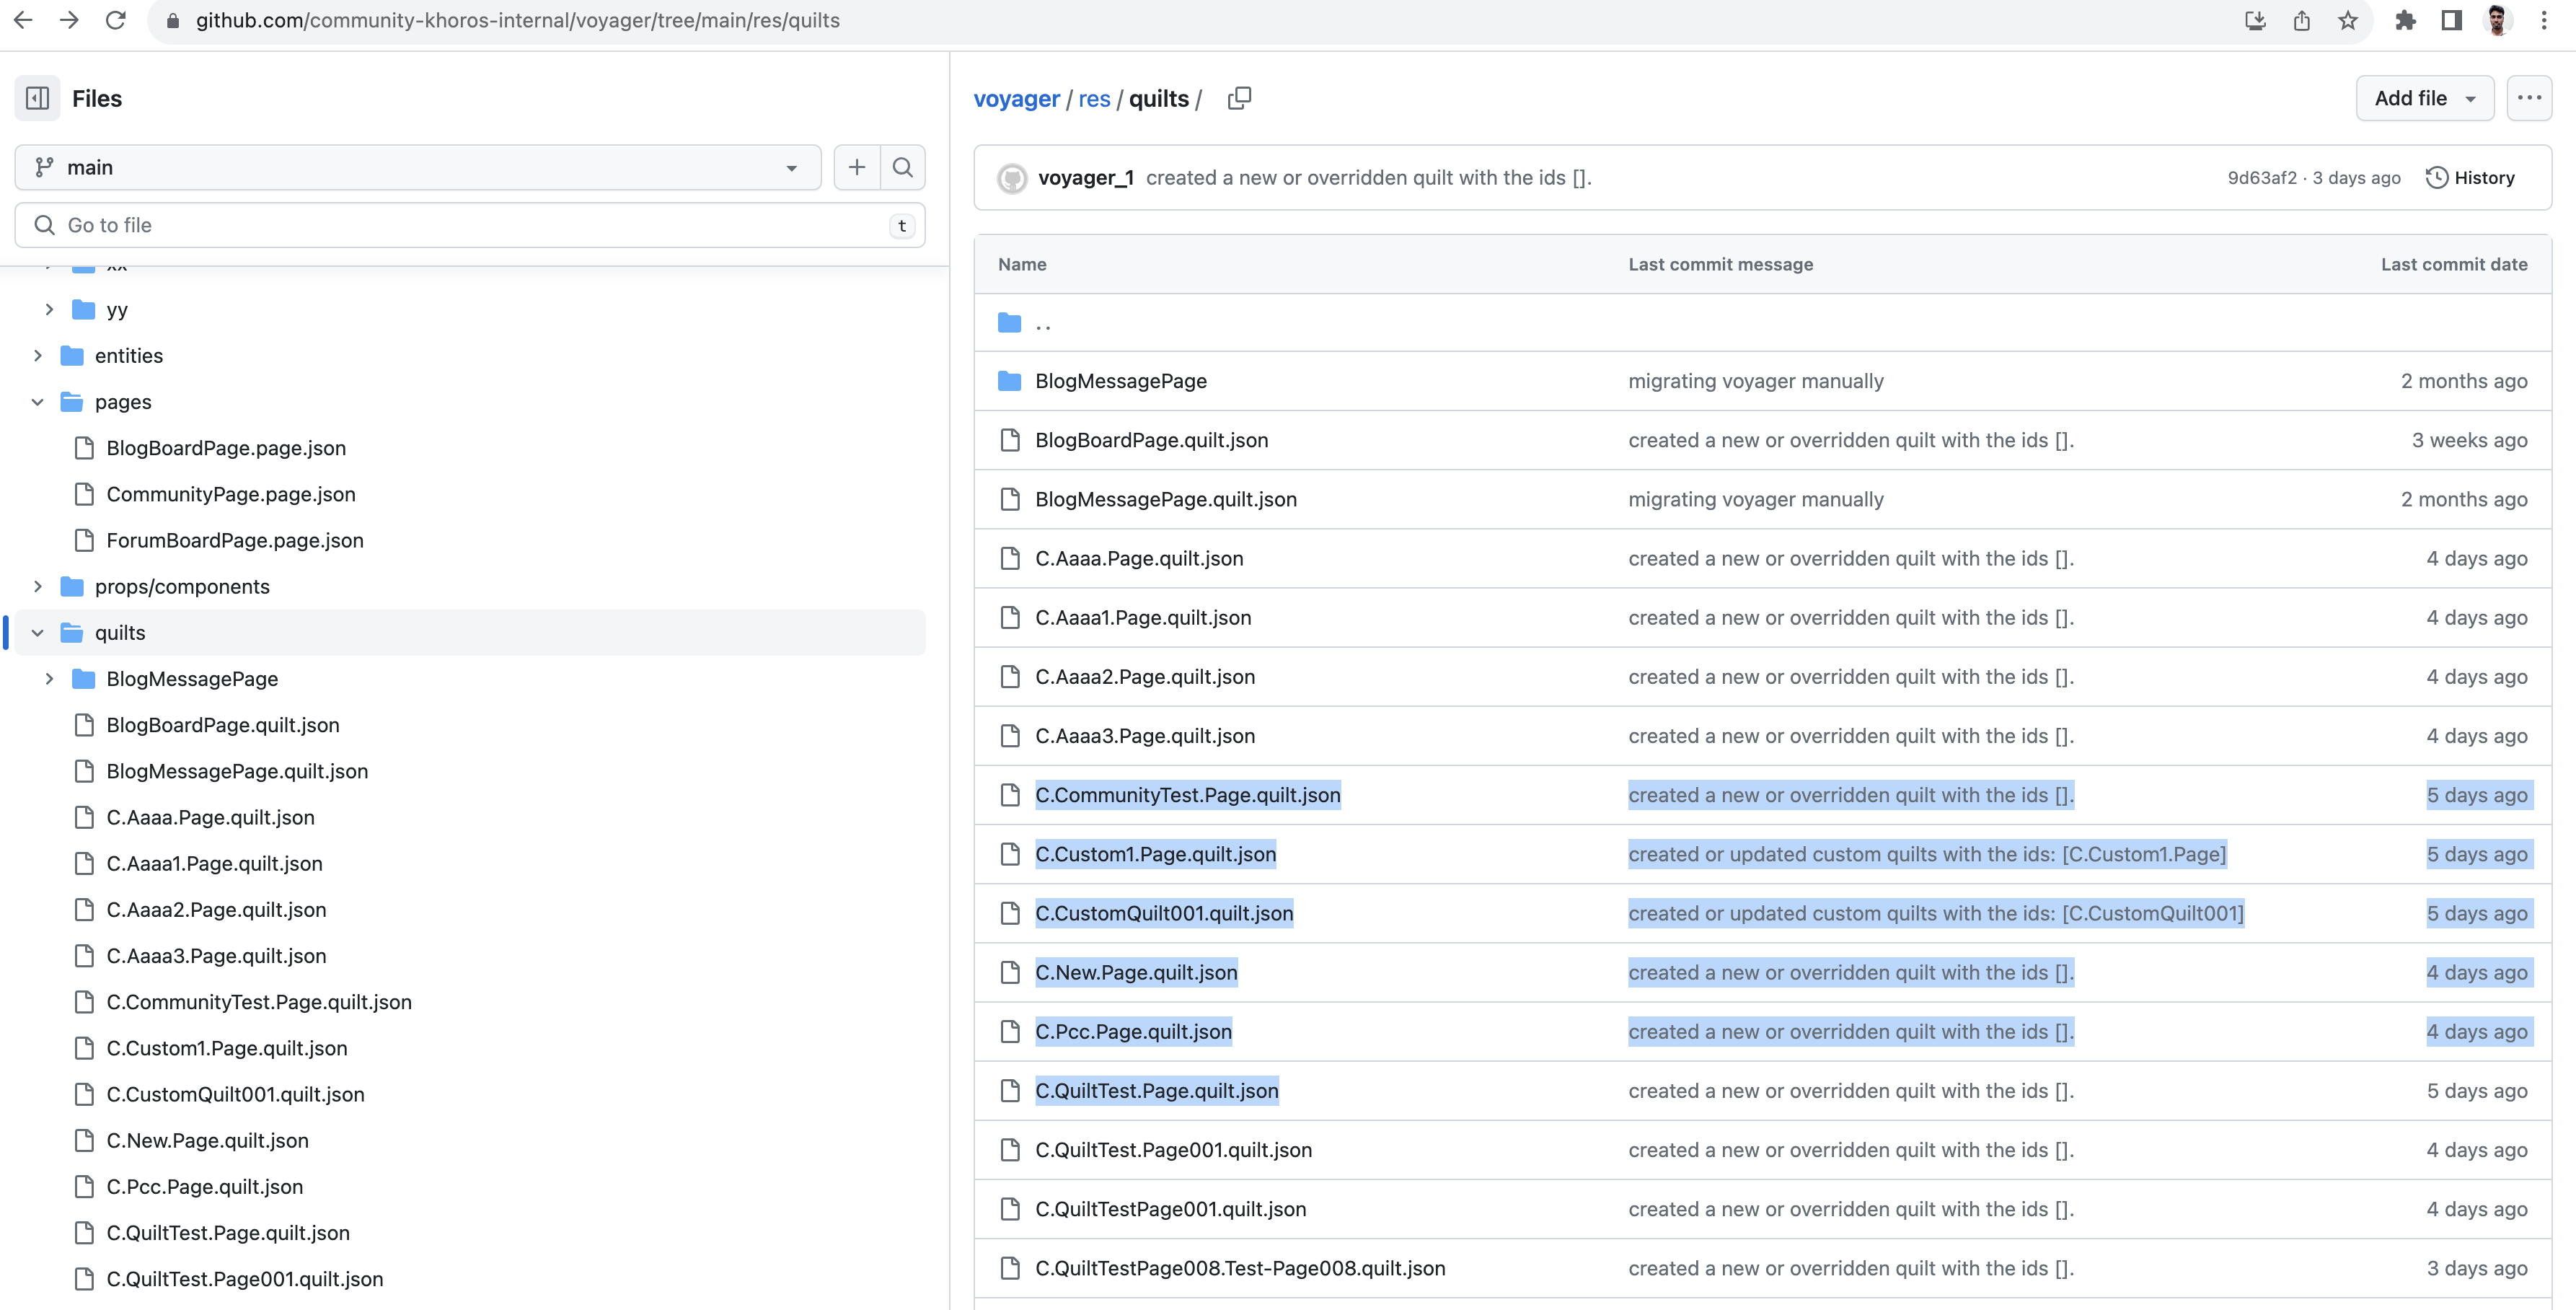Expand the yy folder in tree
The image size is (2576, 1310).
pos(49,309)
